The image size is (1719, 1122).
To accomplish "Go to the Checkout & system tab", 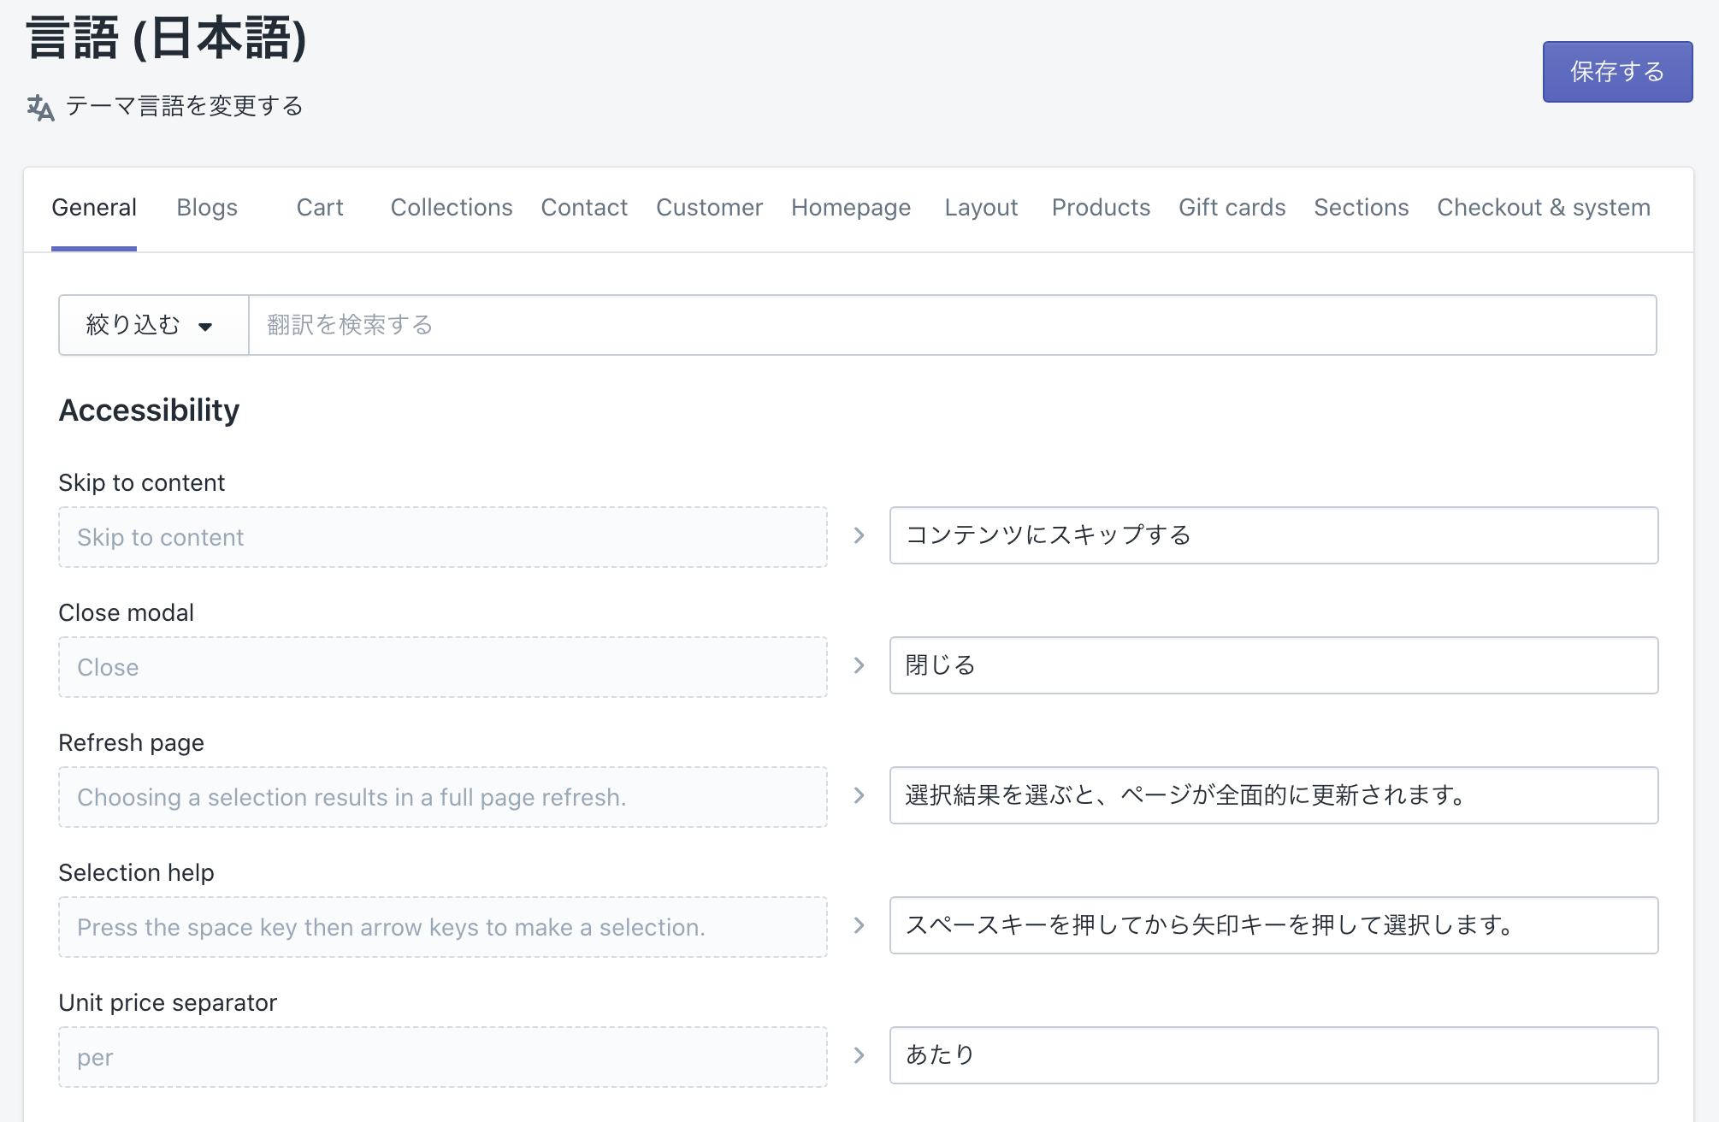I will tap(1543, 208).
